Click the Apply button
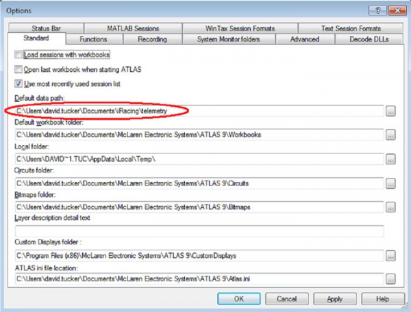Viewport: 411px width, 312px height. 334,299
